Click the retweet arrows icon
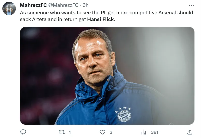 point(62,132)
